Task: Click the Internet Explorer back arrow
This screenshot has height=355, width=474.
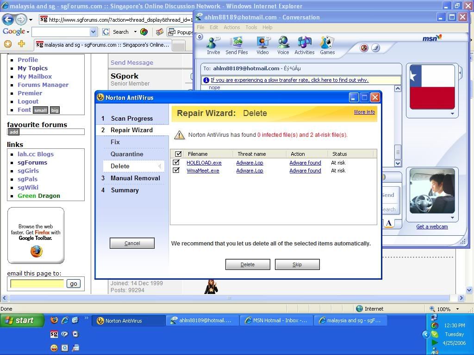Action: (8, 19)
